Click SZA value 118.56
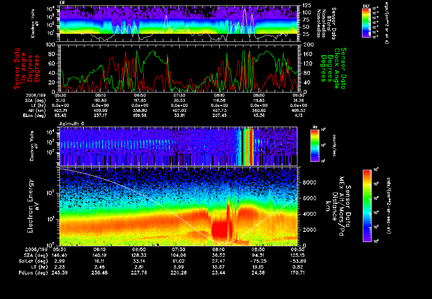432x299 pixels. [x=219, y=101]
